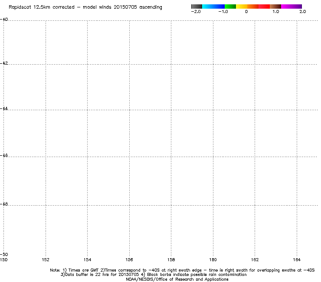Click the 'NOAA/NESDIS/Office of Research and Applications' credit
Screen dimensions: 321x282
177,279
